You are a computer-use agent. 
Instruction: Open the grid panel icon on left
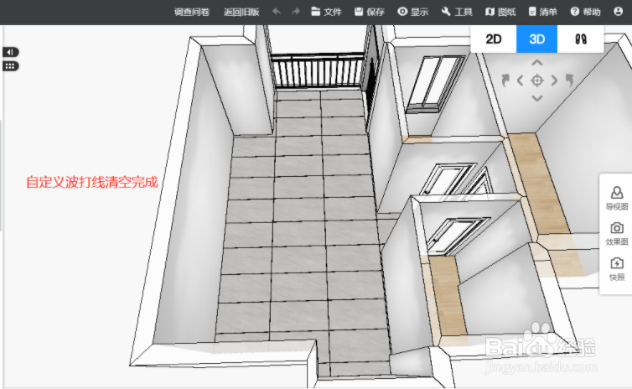11,66
